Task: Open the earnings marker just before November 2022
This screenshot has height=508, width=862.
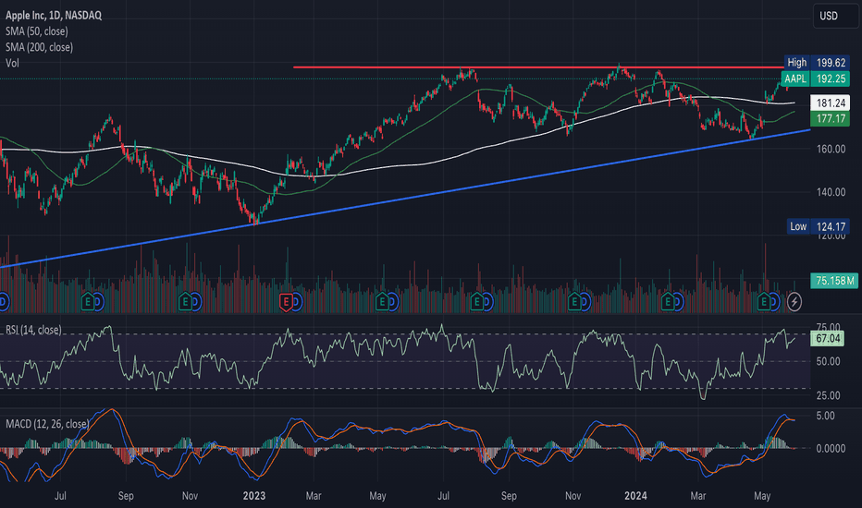Action: pos(185,301)
